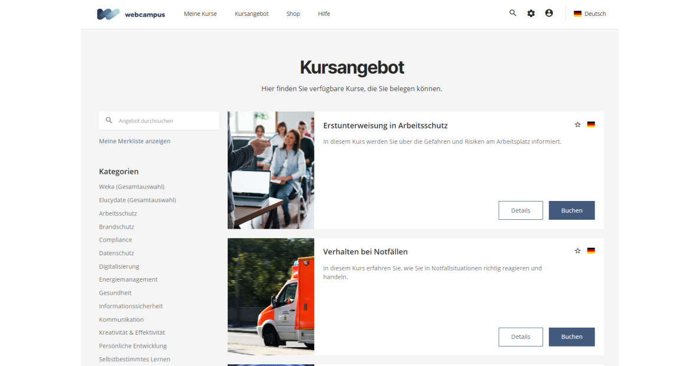Filter by Kommunikation category
This screenshot has height=366, width=700.
121,319
